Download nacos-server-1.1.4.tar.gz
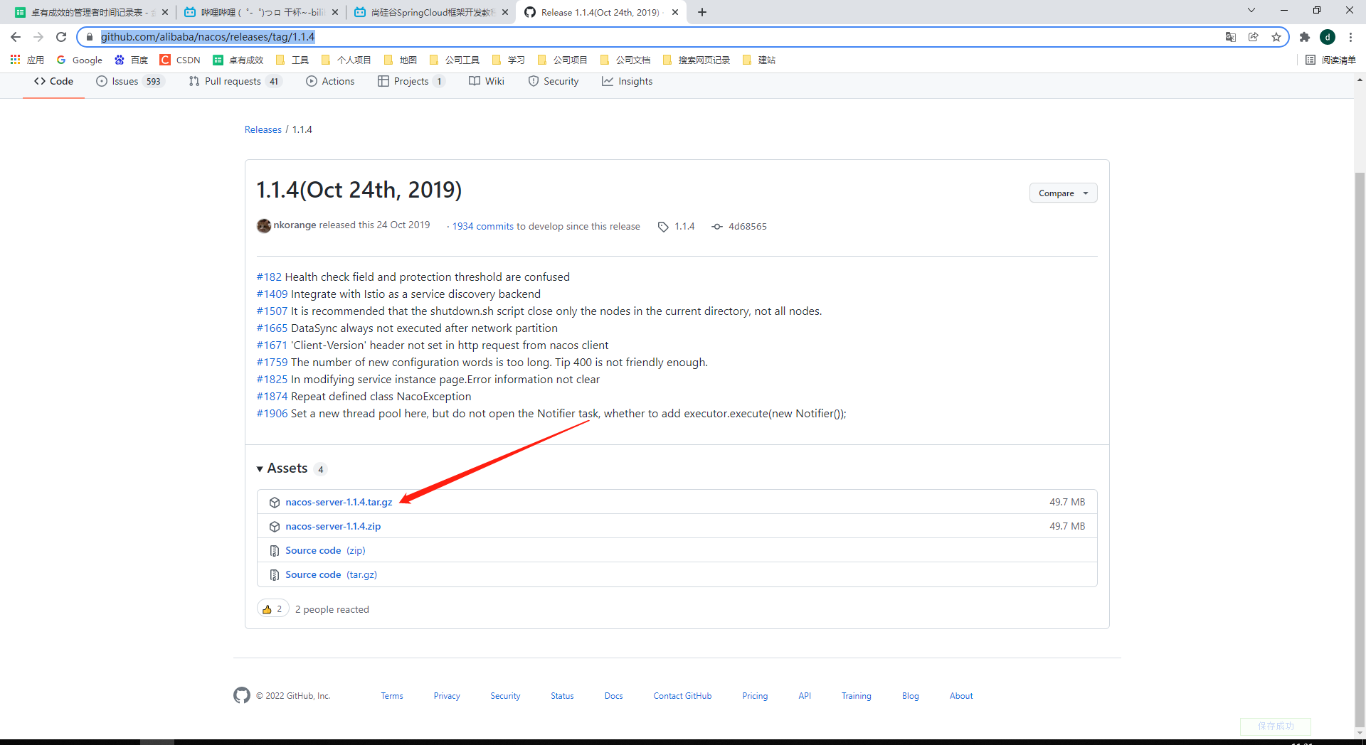This screenshot has height=745, width=1366. point(339,503)
